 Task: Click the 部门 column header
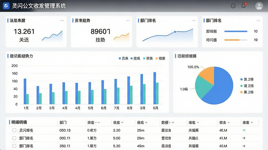63,123
